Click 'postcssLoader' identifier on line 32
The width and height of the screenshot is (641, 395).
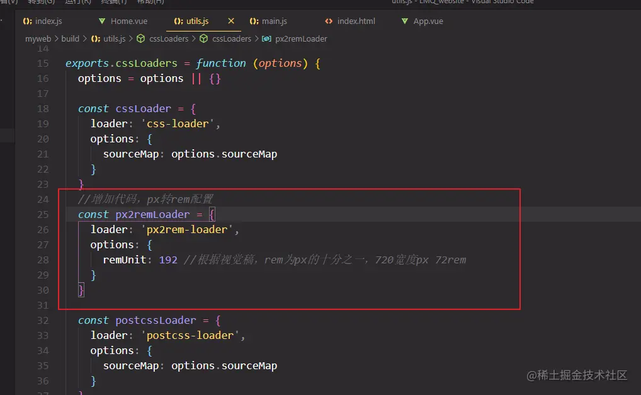click(x=156, y=321)
